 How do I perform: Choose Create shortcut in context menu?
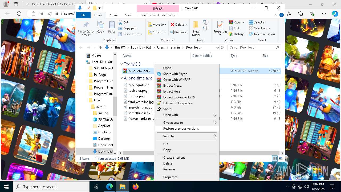186,158
